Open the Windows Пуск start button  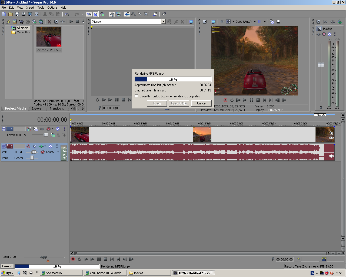[7, 273]
